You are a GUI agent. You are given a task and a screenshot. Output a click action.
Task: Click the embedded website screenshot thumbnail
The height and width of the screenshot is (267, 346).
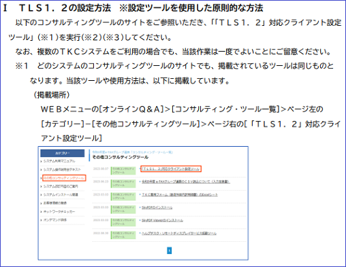[143, 203]
